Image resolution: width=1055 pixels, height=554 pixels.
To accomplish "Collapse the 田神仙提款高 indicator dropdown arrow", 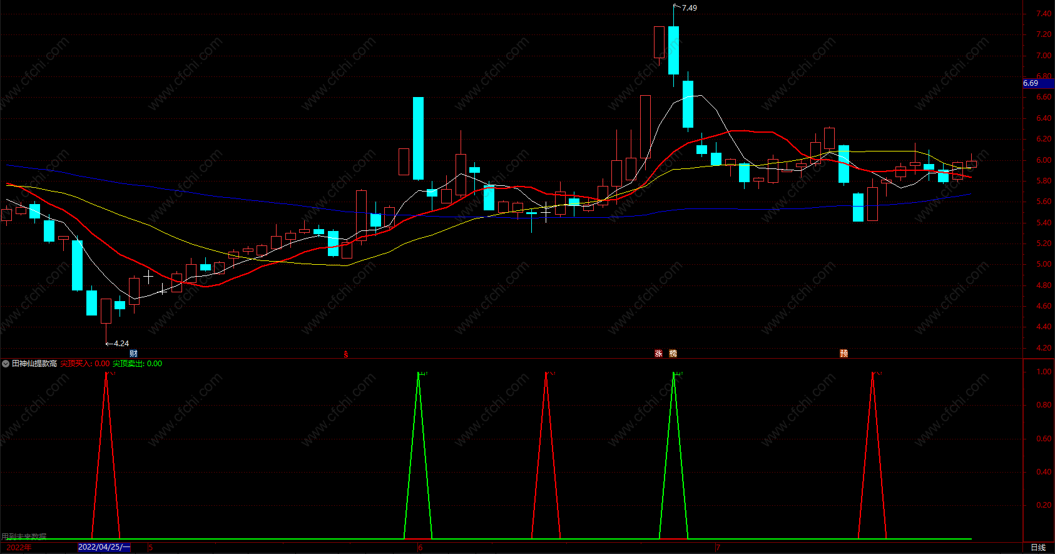I will (6, 364).
